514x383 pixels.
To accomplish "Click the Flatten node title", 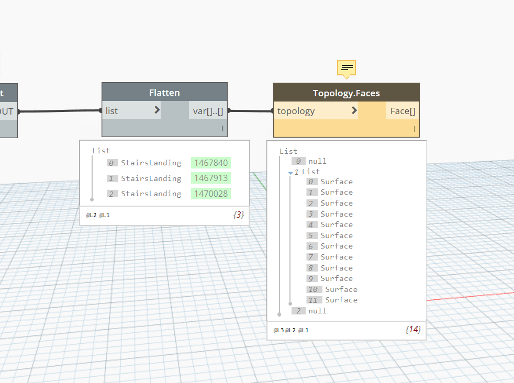I will (164, 93).
